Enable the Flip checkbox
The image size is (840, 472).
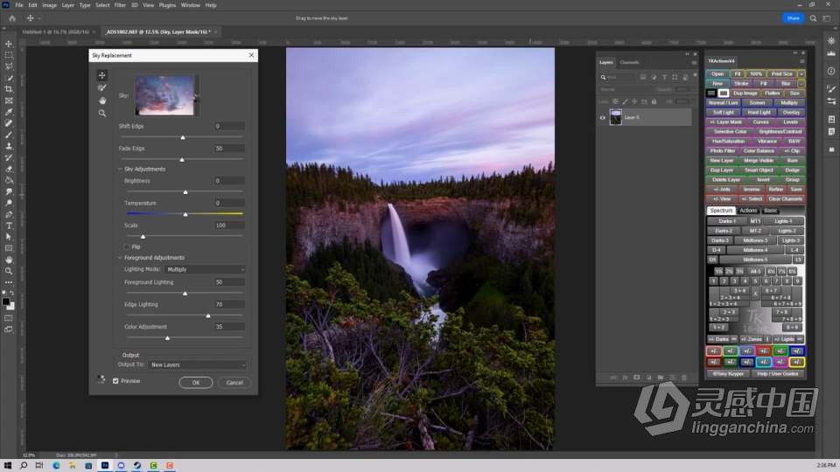tap(127, 246)
